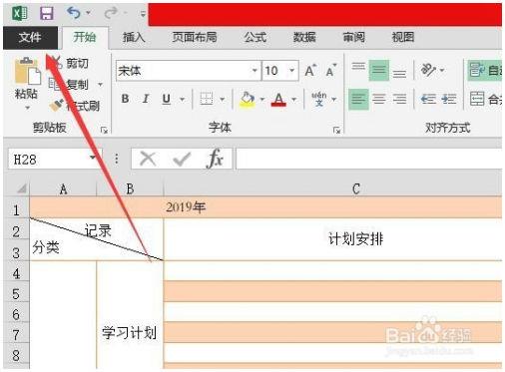Cancel formula entry X icon
This screenshot has width=505, height=372.
coord(148,159)
